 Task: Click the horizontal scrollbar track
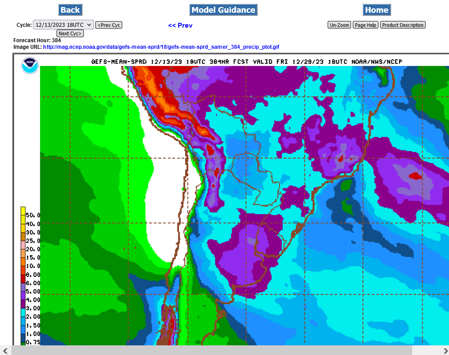point(211,350)
